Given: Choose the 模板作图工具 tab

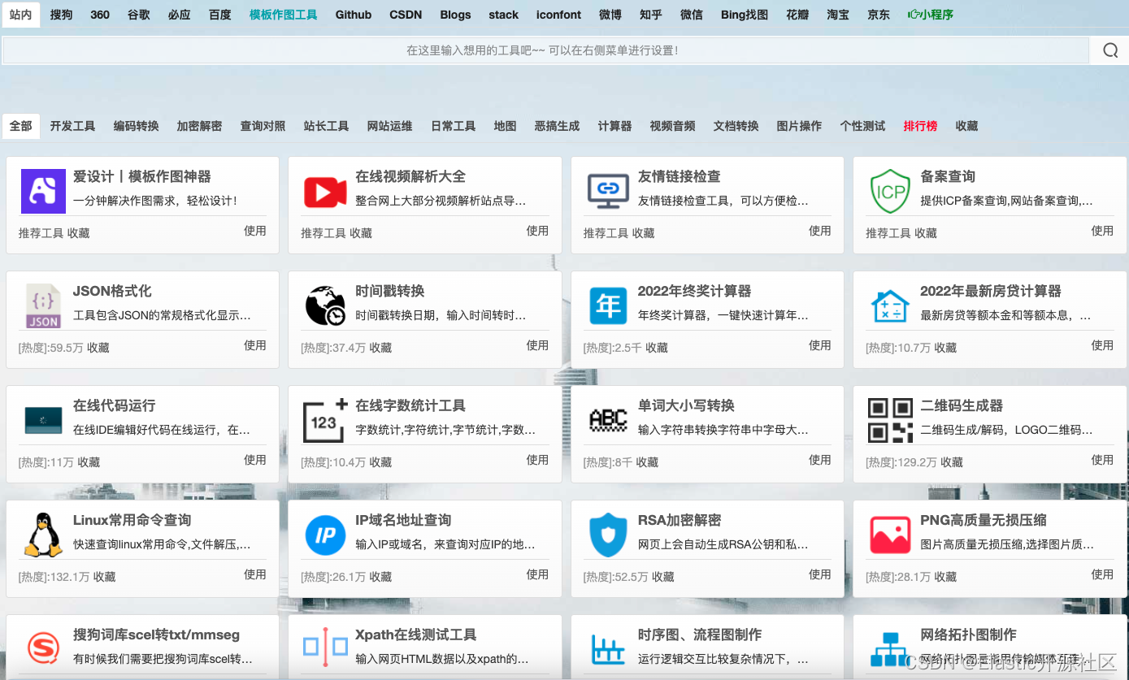Looking at the screenshot, I should click(x=284, y=15).
